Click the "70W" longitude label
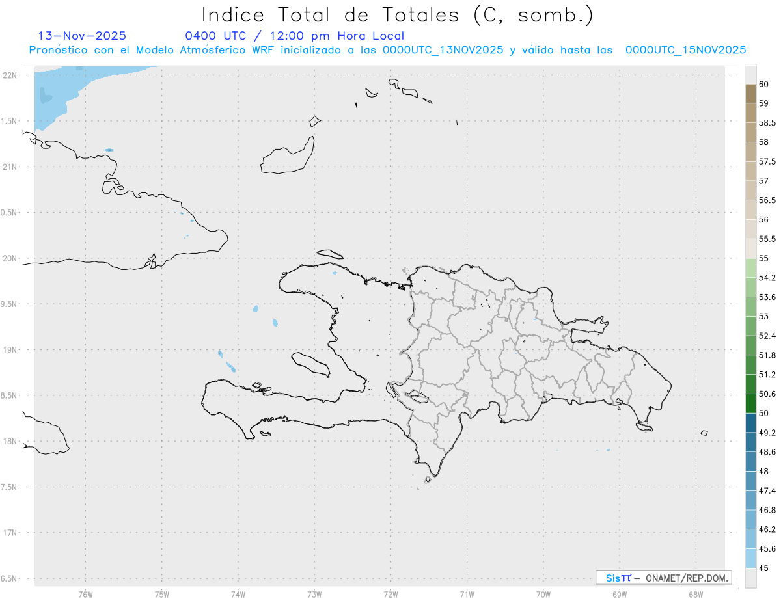 pyautogui.click(x=543, y=594)
